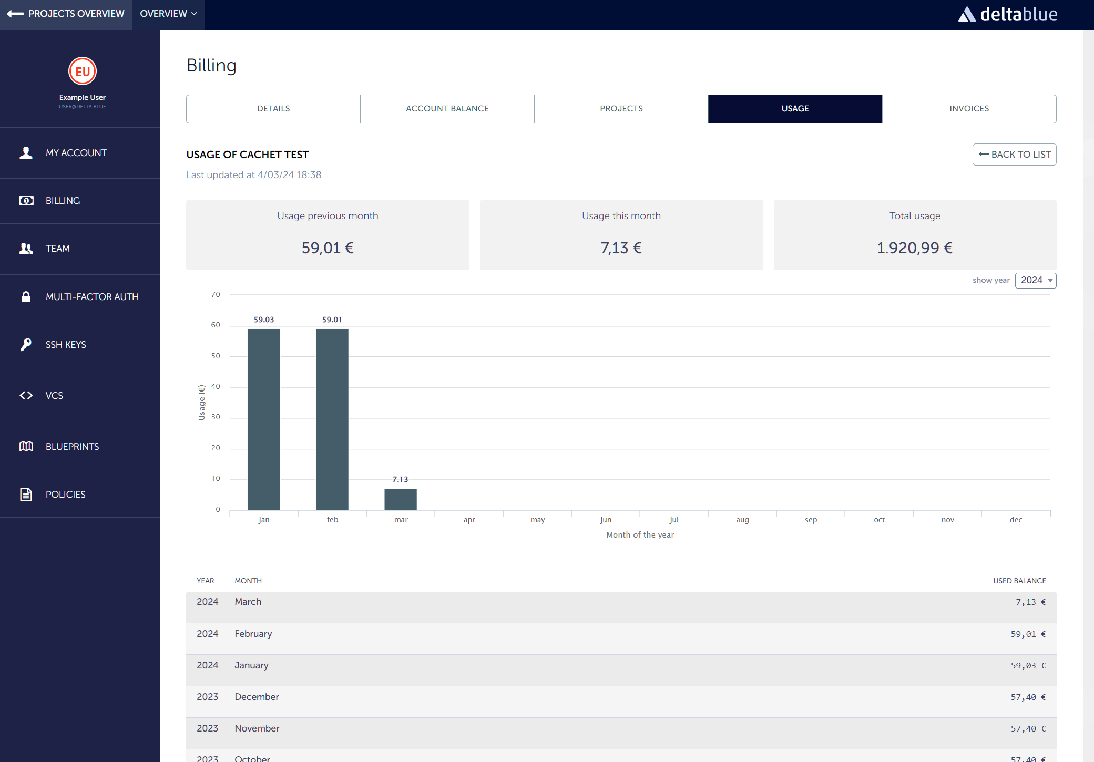1094x762 pixels.
Task: Go to the Projects billing tab
Action: [621, 109]
